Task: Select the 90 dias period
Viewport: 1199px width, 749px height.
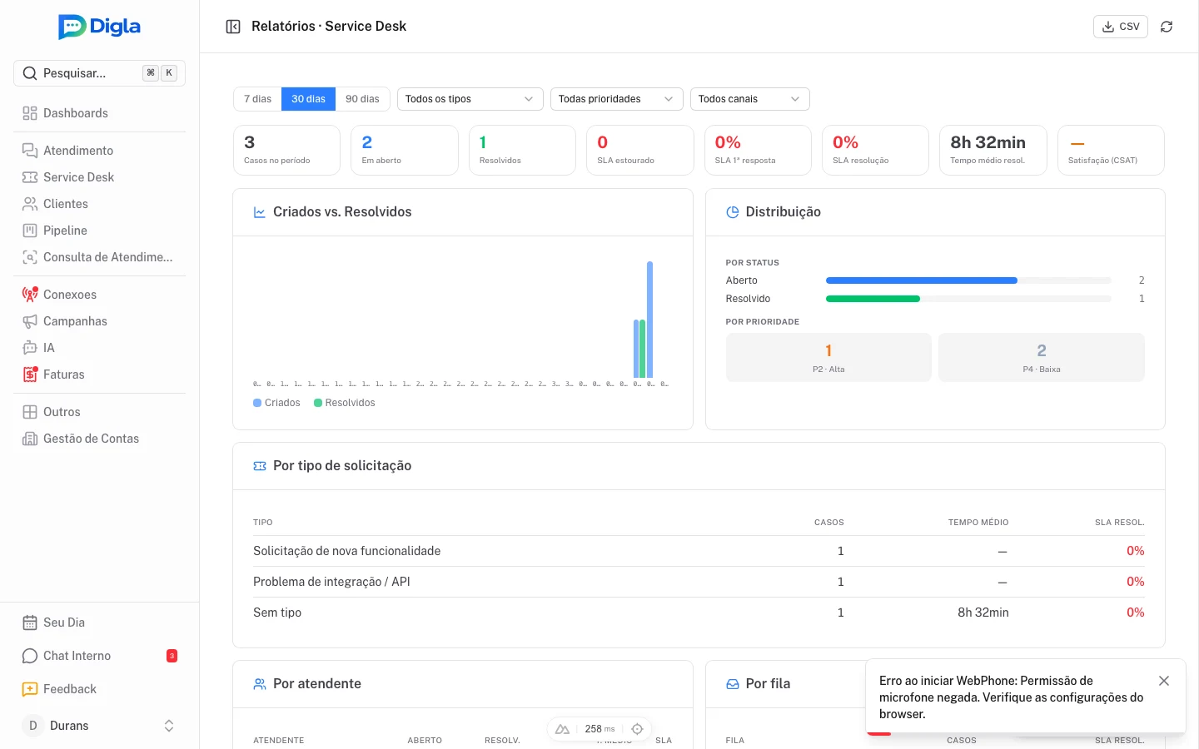Action: click(362, 99)
